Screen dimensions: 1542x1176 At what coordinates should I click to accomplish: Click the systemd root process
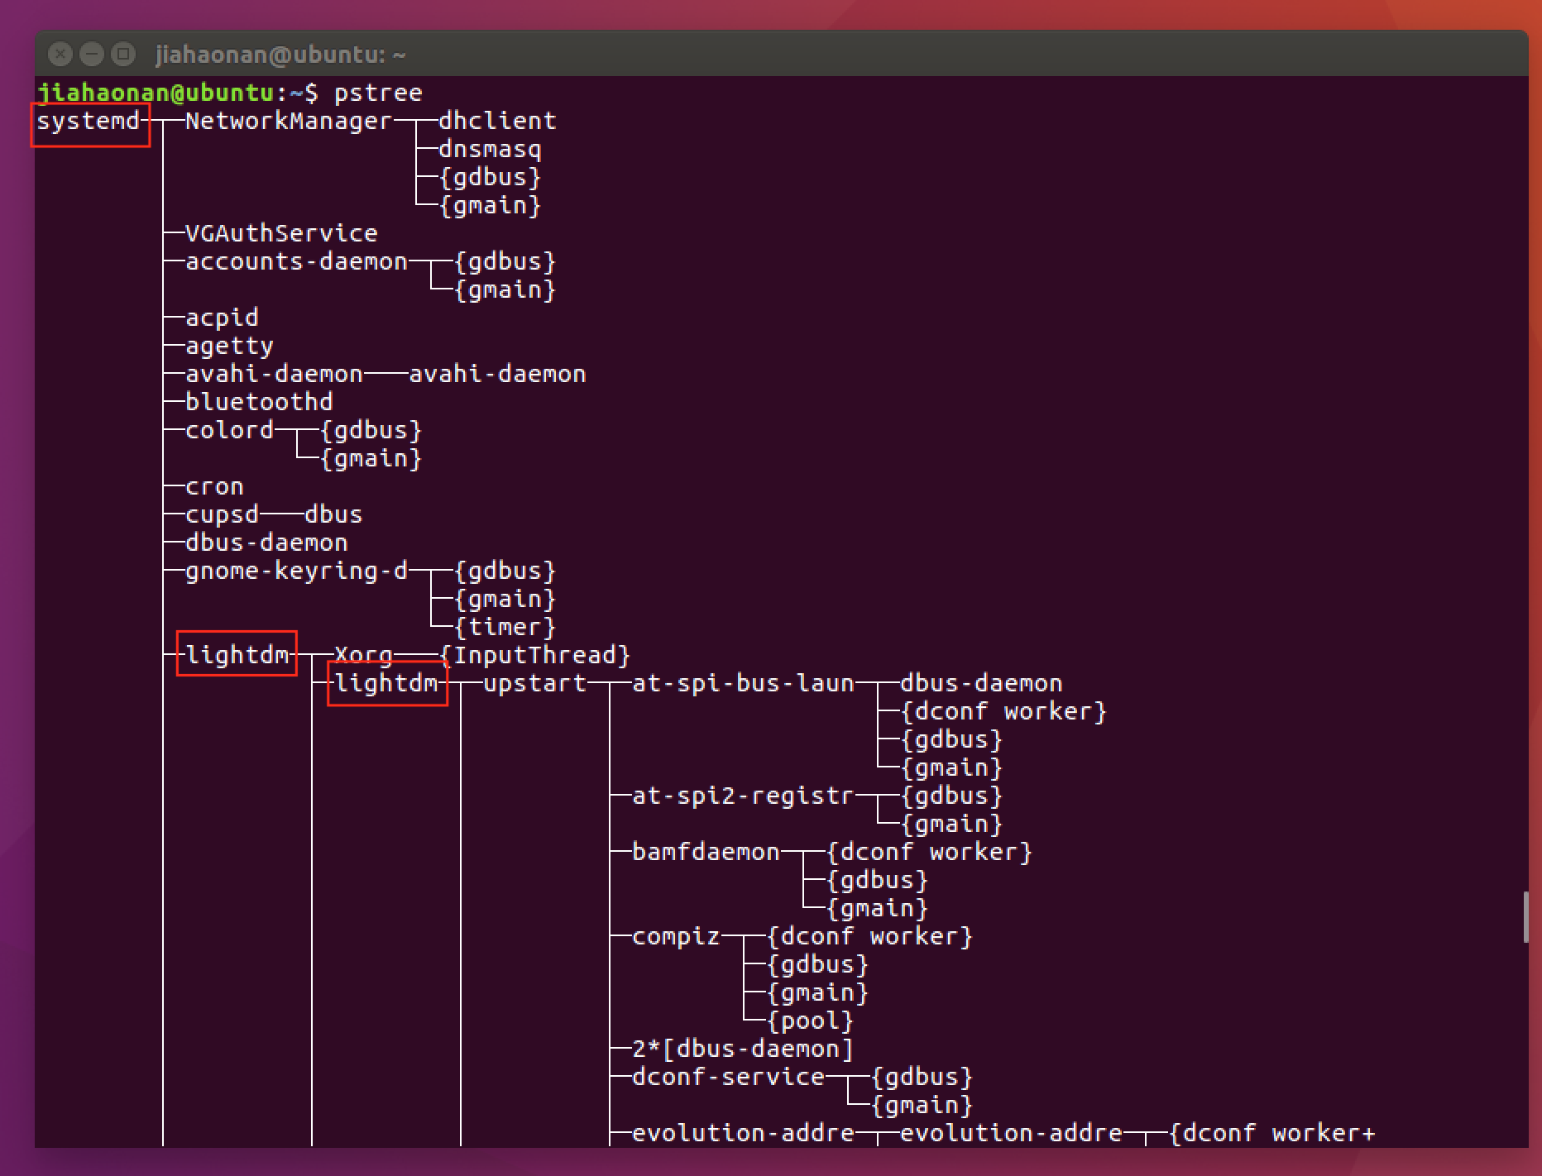(x=88, y=121)
